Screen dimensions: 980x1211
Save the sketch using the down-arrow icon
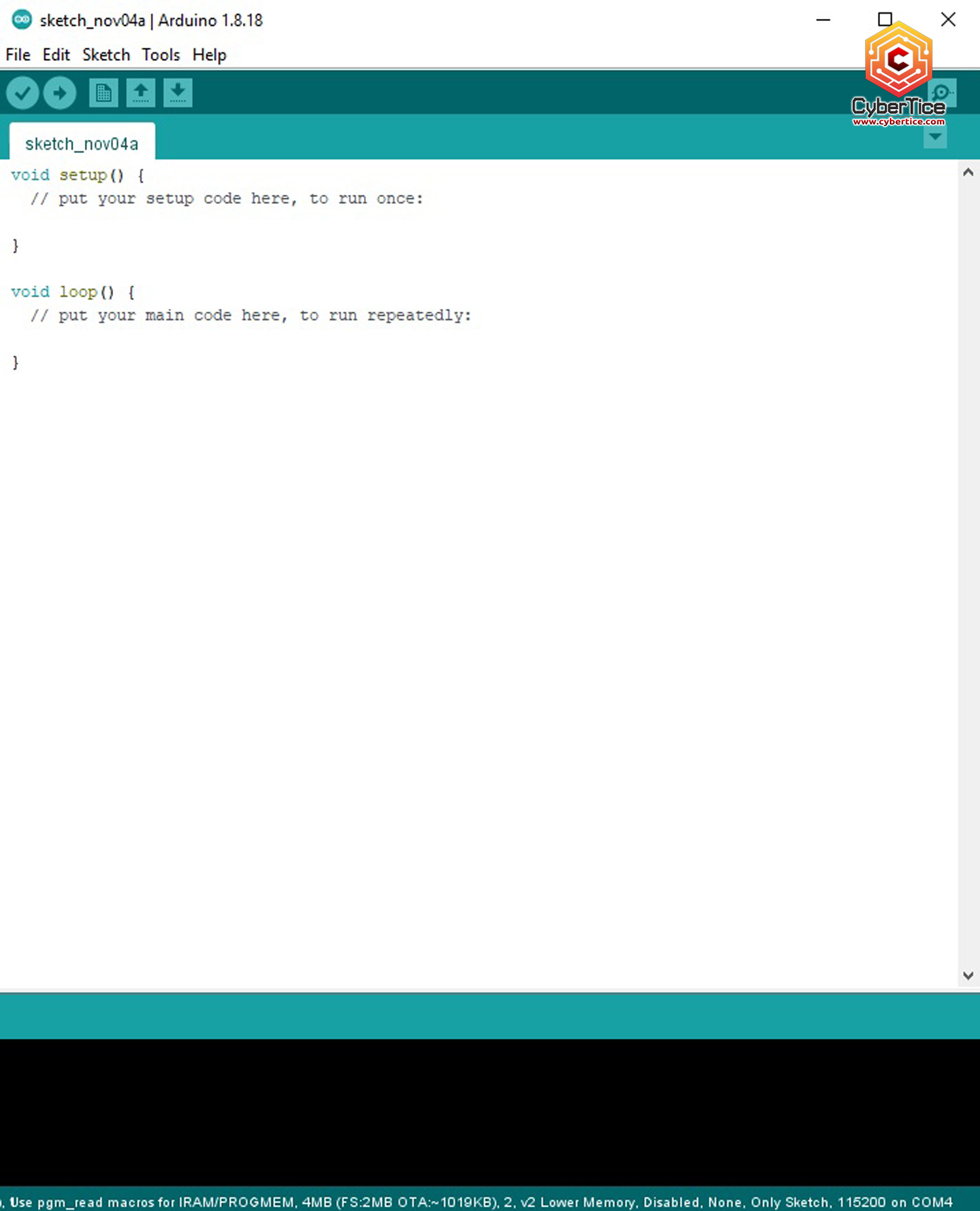pos(178,93)
